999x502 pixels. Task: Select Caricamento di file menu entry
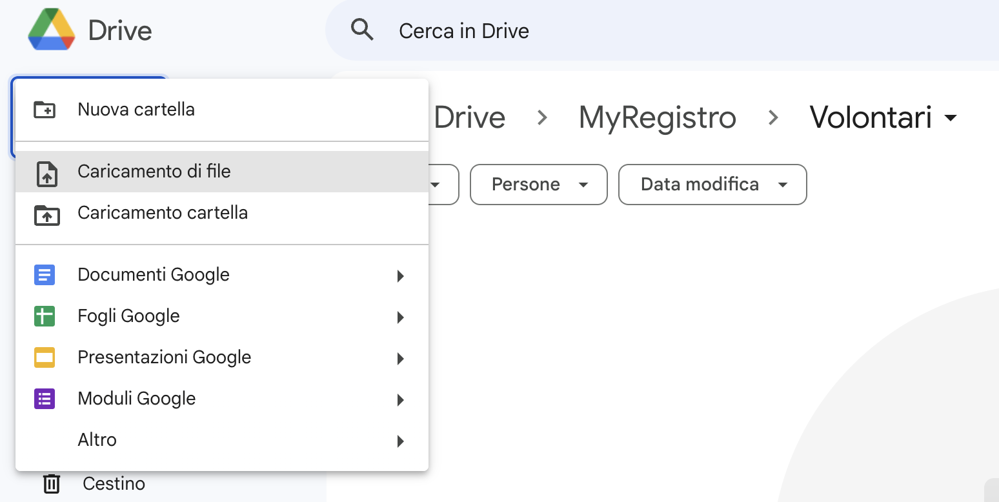pyautogui.click(x=222, y=172)
